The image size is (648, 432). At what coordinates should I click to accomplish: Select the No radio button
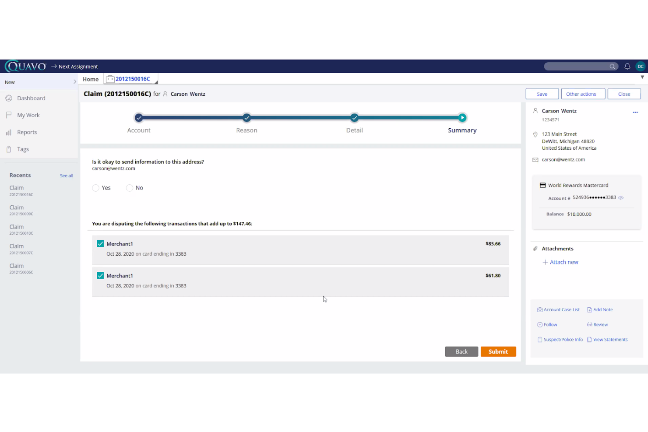130,187
